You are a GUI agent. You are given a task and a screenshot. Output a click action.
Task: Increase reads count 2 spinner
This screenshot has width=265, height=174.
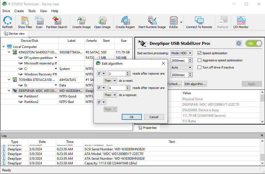(x=128, y=72)
